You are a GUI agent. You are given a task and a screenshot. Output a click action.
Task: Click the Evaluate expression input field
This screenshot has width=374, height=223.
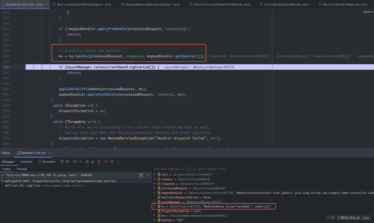[263, 169]
